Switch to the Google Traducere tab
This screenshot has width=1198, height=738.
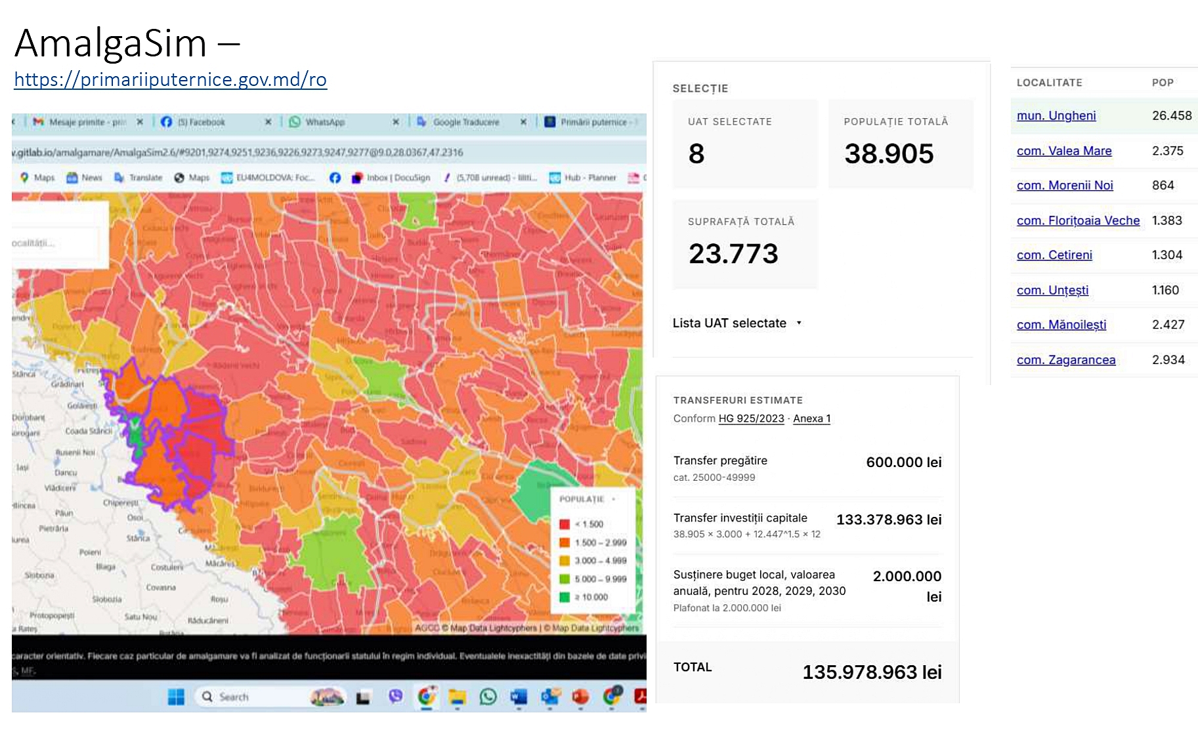coord(465,122)
